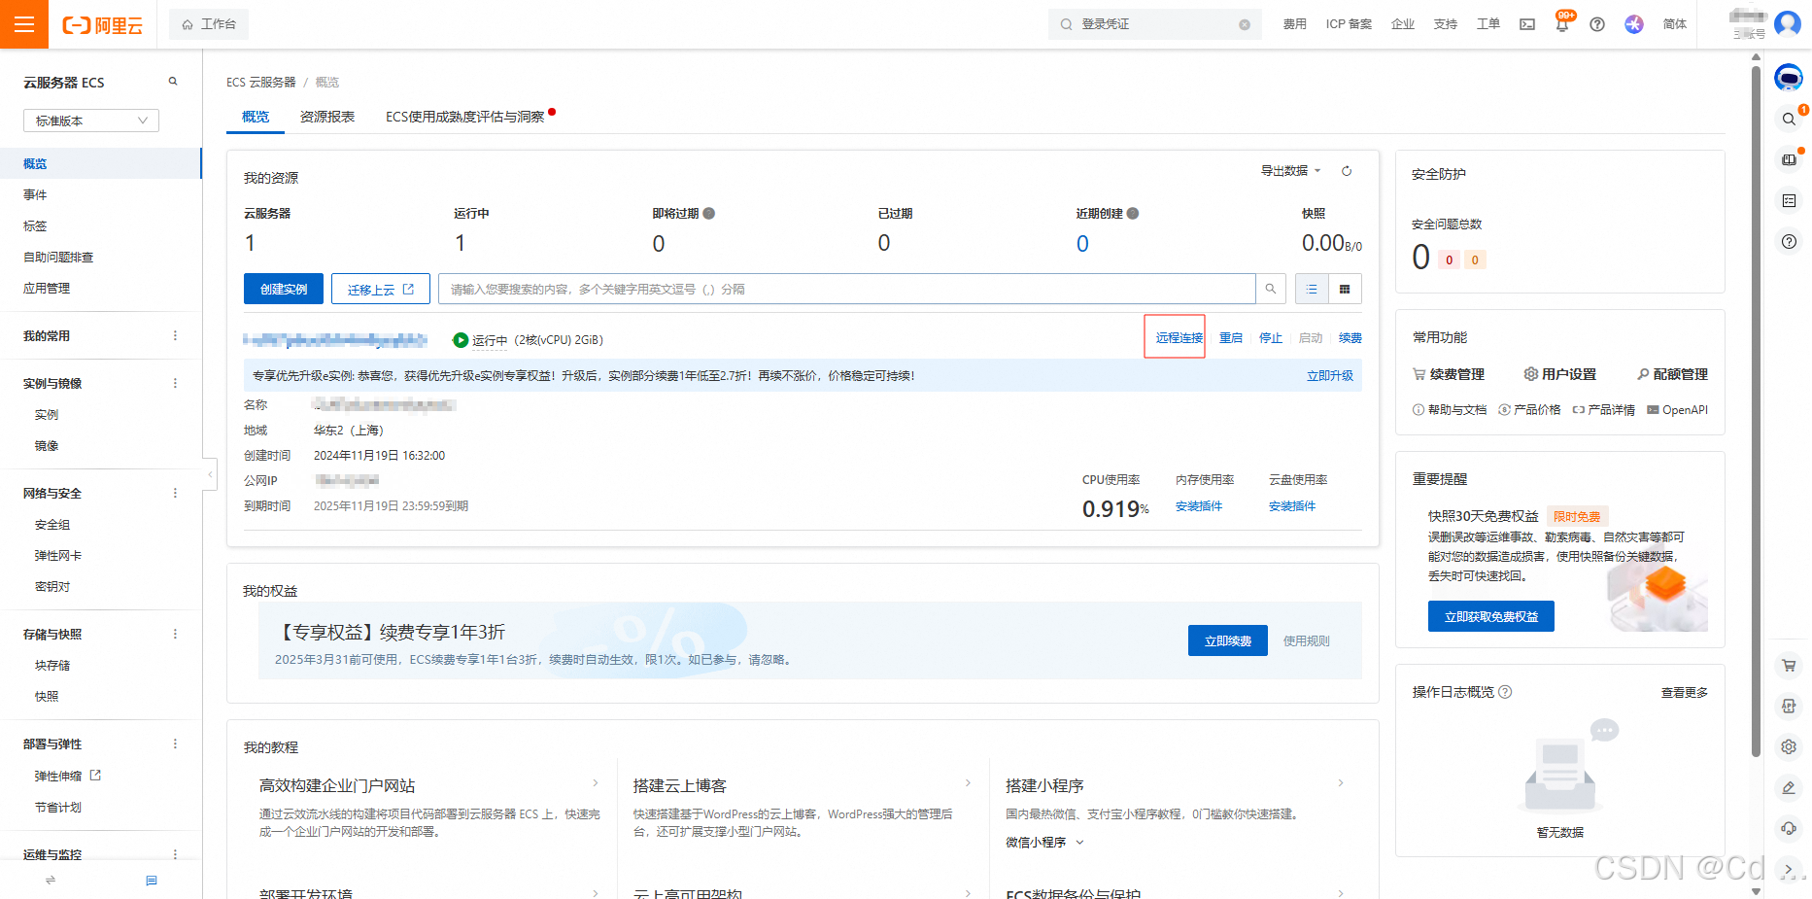Open the right rail search icon
1812x899 pixels.
(1789, 119)
